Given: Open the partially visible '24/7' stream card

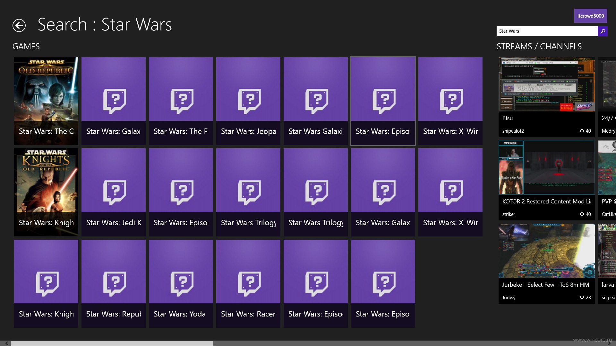Looking at the screenshot, I should (x=607, y=97).
